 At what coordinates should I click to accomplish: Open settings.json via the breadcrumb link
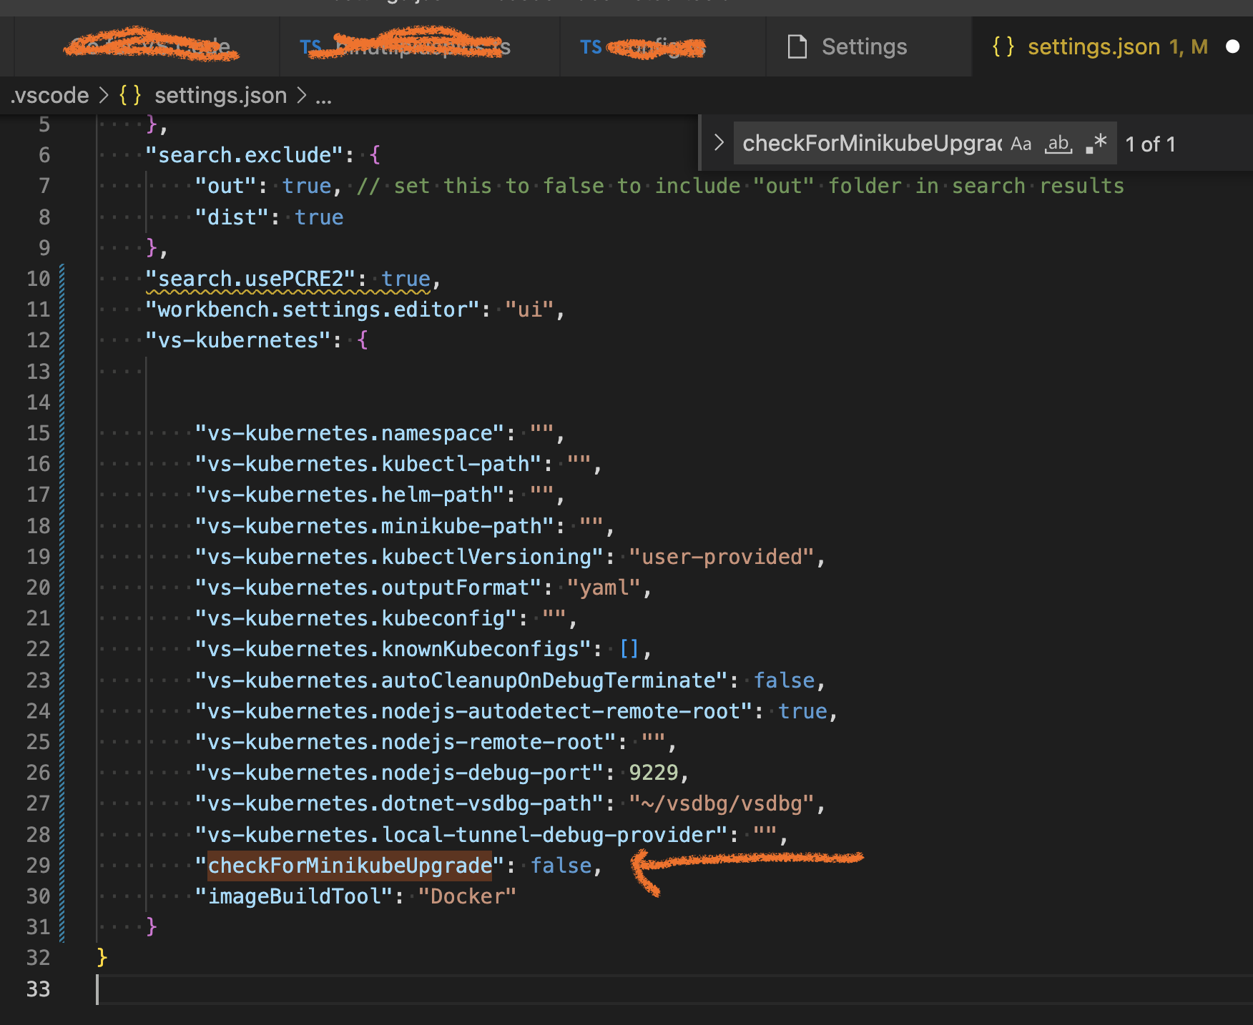(x=220, y=95)
